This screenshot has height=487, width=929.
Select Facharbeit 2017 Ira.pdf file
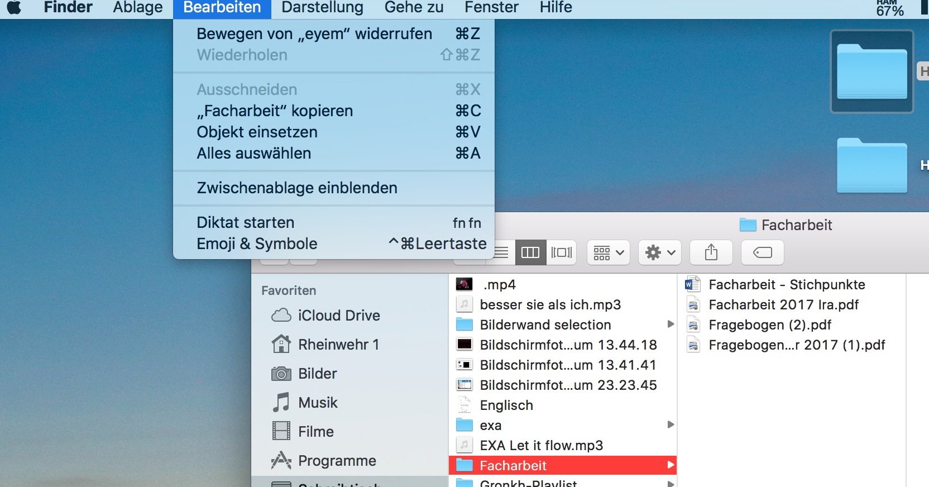coord(783,305)
